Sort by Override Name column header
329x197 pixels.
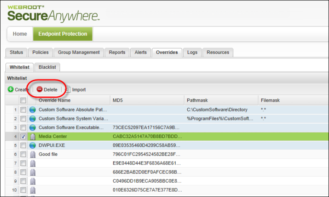pyautogui.click(x=73, y=100)
